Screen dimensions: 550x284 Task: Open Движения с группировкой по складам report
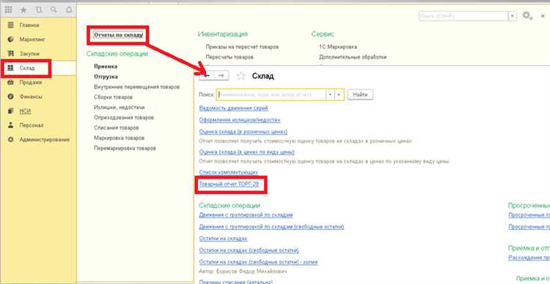coord(246,215)
